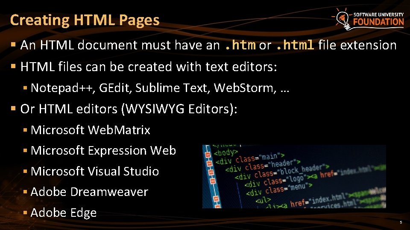Click "GEdit" in the text editors list
The height and width of the screenshot is (230, 410).
point(114,88)
